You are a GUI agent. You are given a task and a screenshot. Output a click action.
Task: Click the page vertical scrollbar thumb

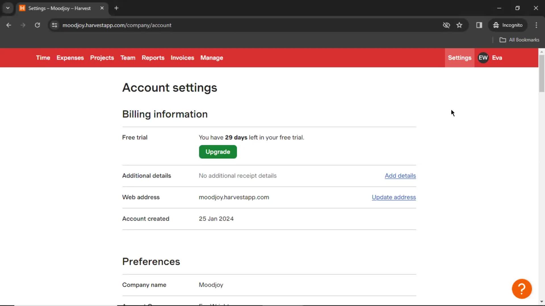(542, 74)
